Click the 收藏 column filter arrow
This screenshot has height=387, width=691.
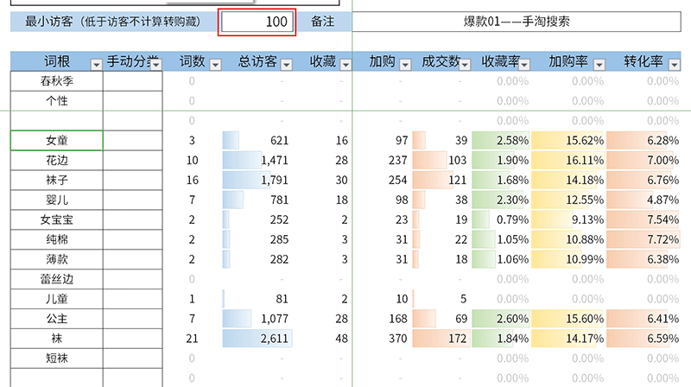click(345, 63)
